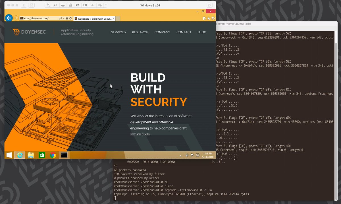The image size is (341, 204).
Task: Open File Explorer from the Windows taskbar
Action: point(31,155)
